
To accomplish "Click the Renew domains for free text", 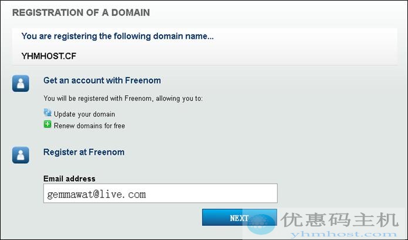I will [x=89, y=126].
